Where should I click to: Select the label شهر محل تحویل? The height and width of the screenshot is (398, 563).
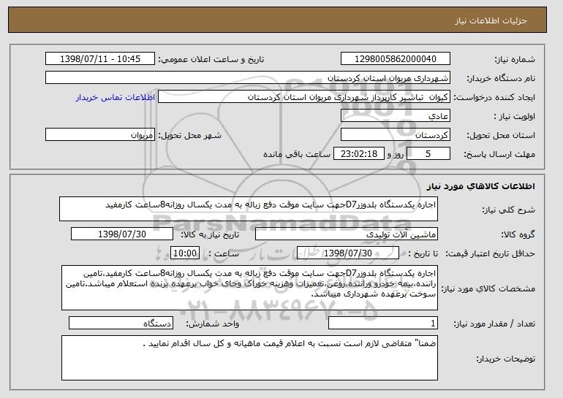(x=190, y=135)
